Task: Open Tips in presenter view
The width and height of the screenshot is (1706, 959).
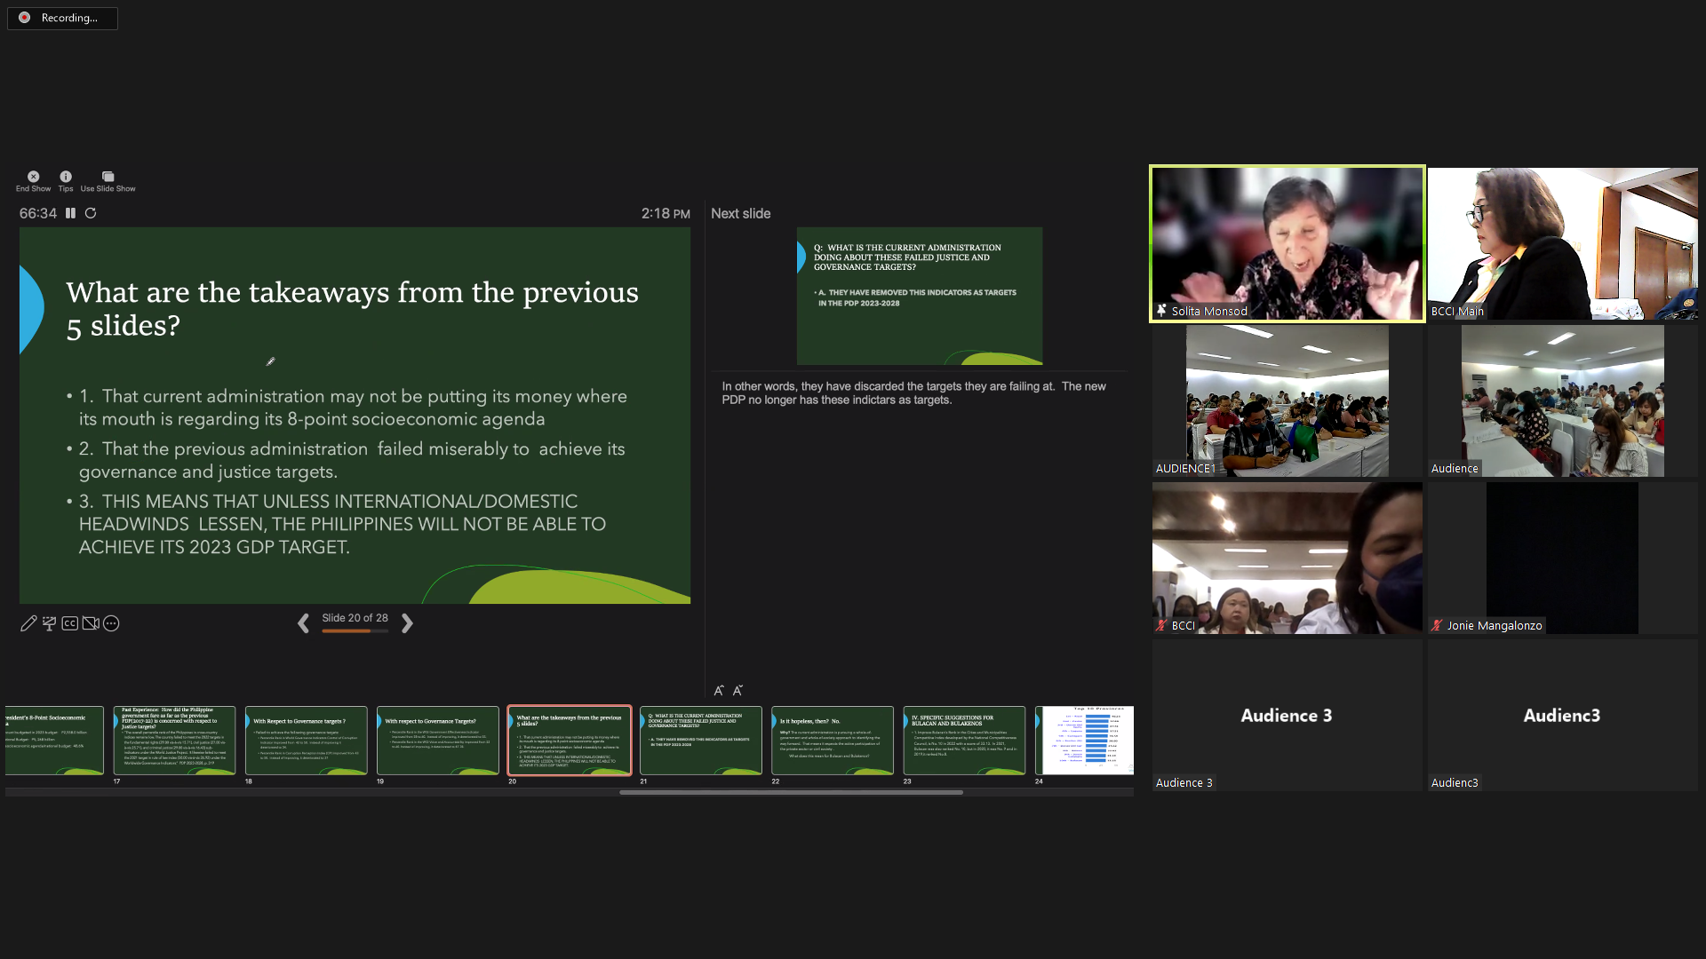Action: pos(66,181)
